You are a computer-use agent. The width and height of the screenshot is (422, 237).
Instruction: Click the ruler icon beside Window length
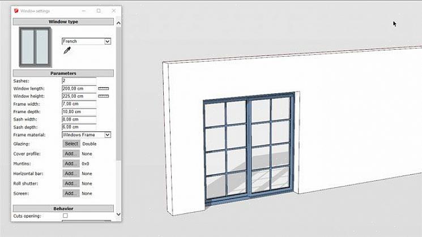click(x=104, y=89)
